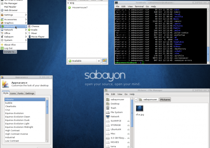Eject the SL64XFCE volume
This screenshot has width=210, height=148.
coord(128,121)
